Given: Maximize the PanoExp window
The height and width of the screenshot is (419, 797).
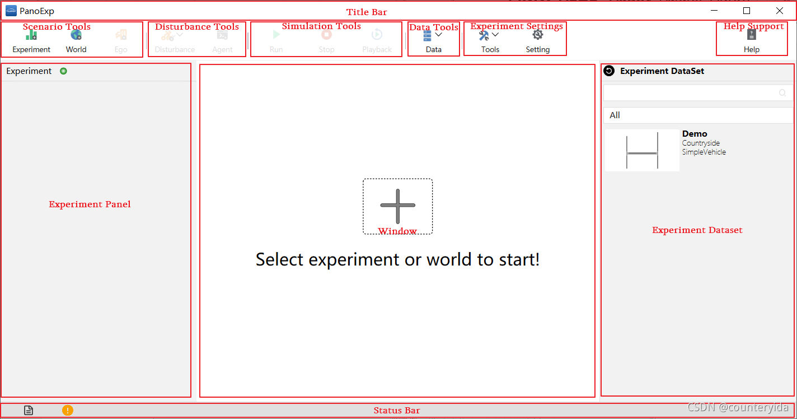Looking at the screenshot, I should [x=747, y=11].
